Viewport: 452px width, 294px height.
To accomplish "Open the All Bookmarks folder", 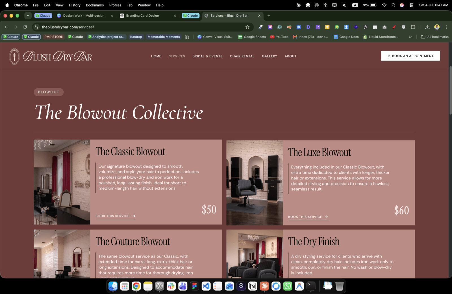I will click(x=435, y=37).
